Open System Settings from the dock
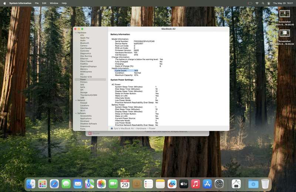Screen dimensions: 296x192 (219, 184)
